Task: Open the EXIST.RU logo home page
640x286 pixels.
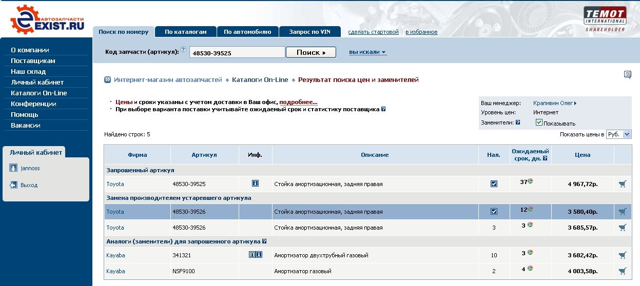Action: [47, 21]
